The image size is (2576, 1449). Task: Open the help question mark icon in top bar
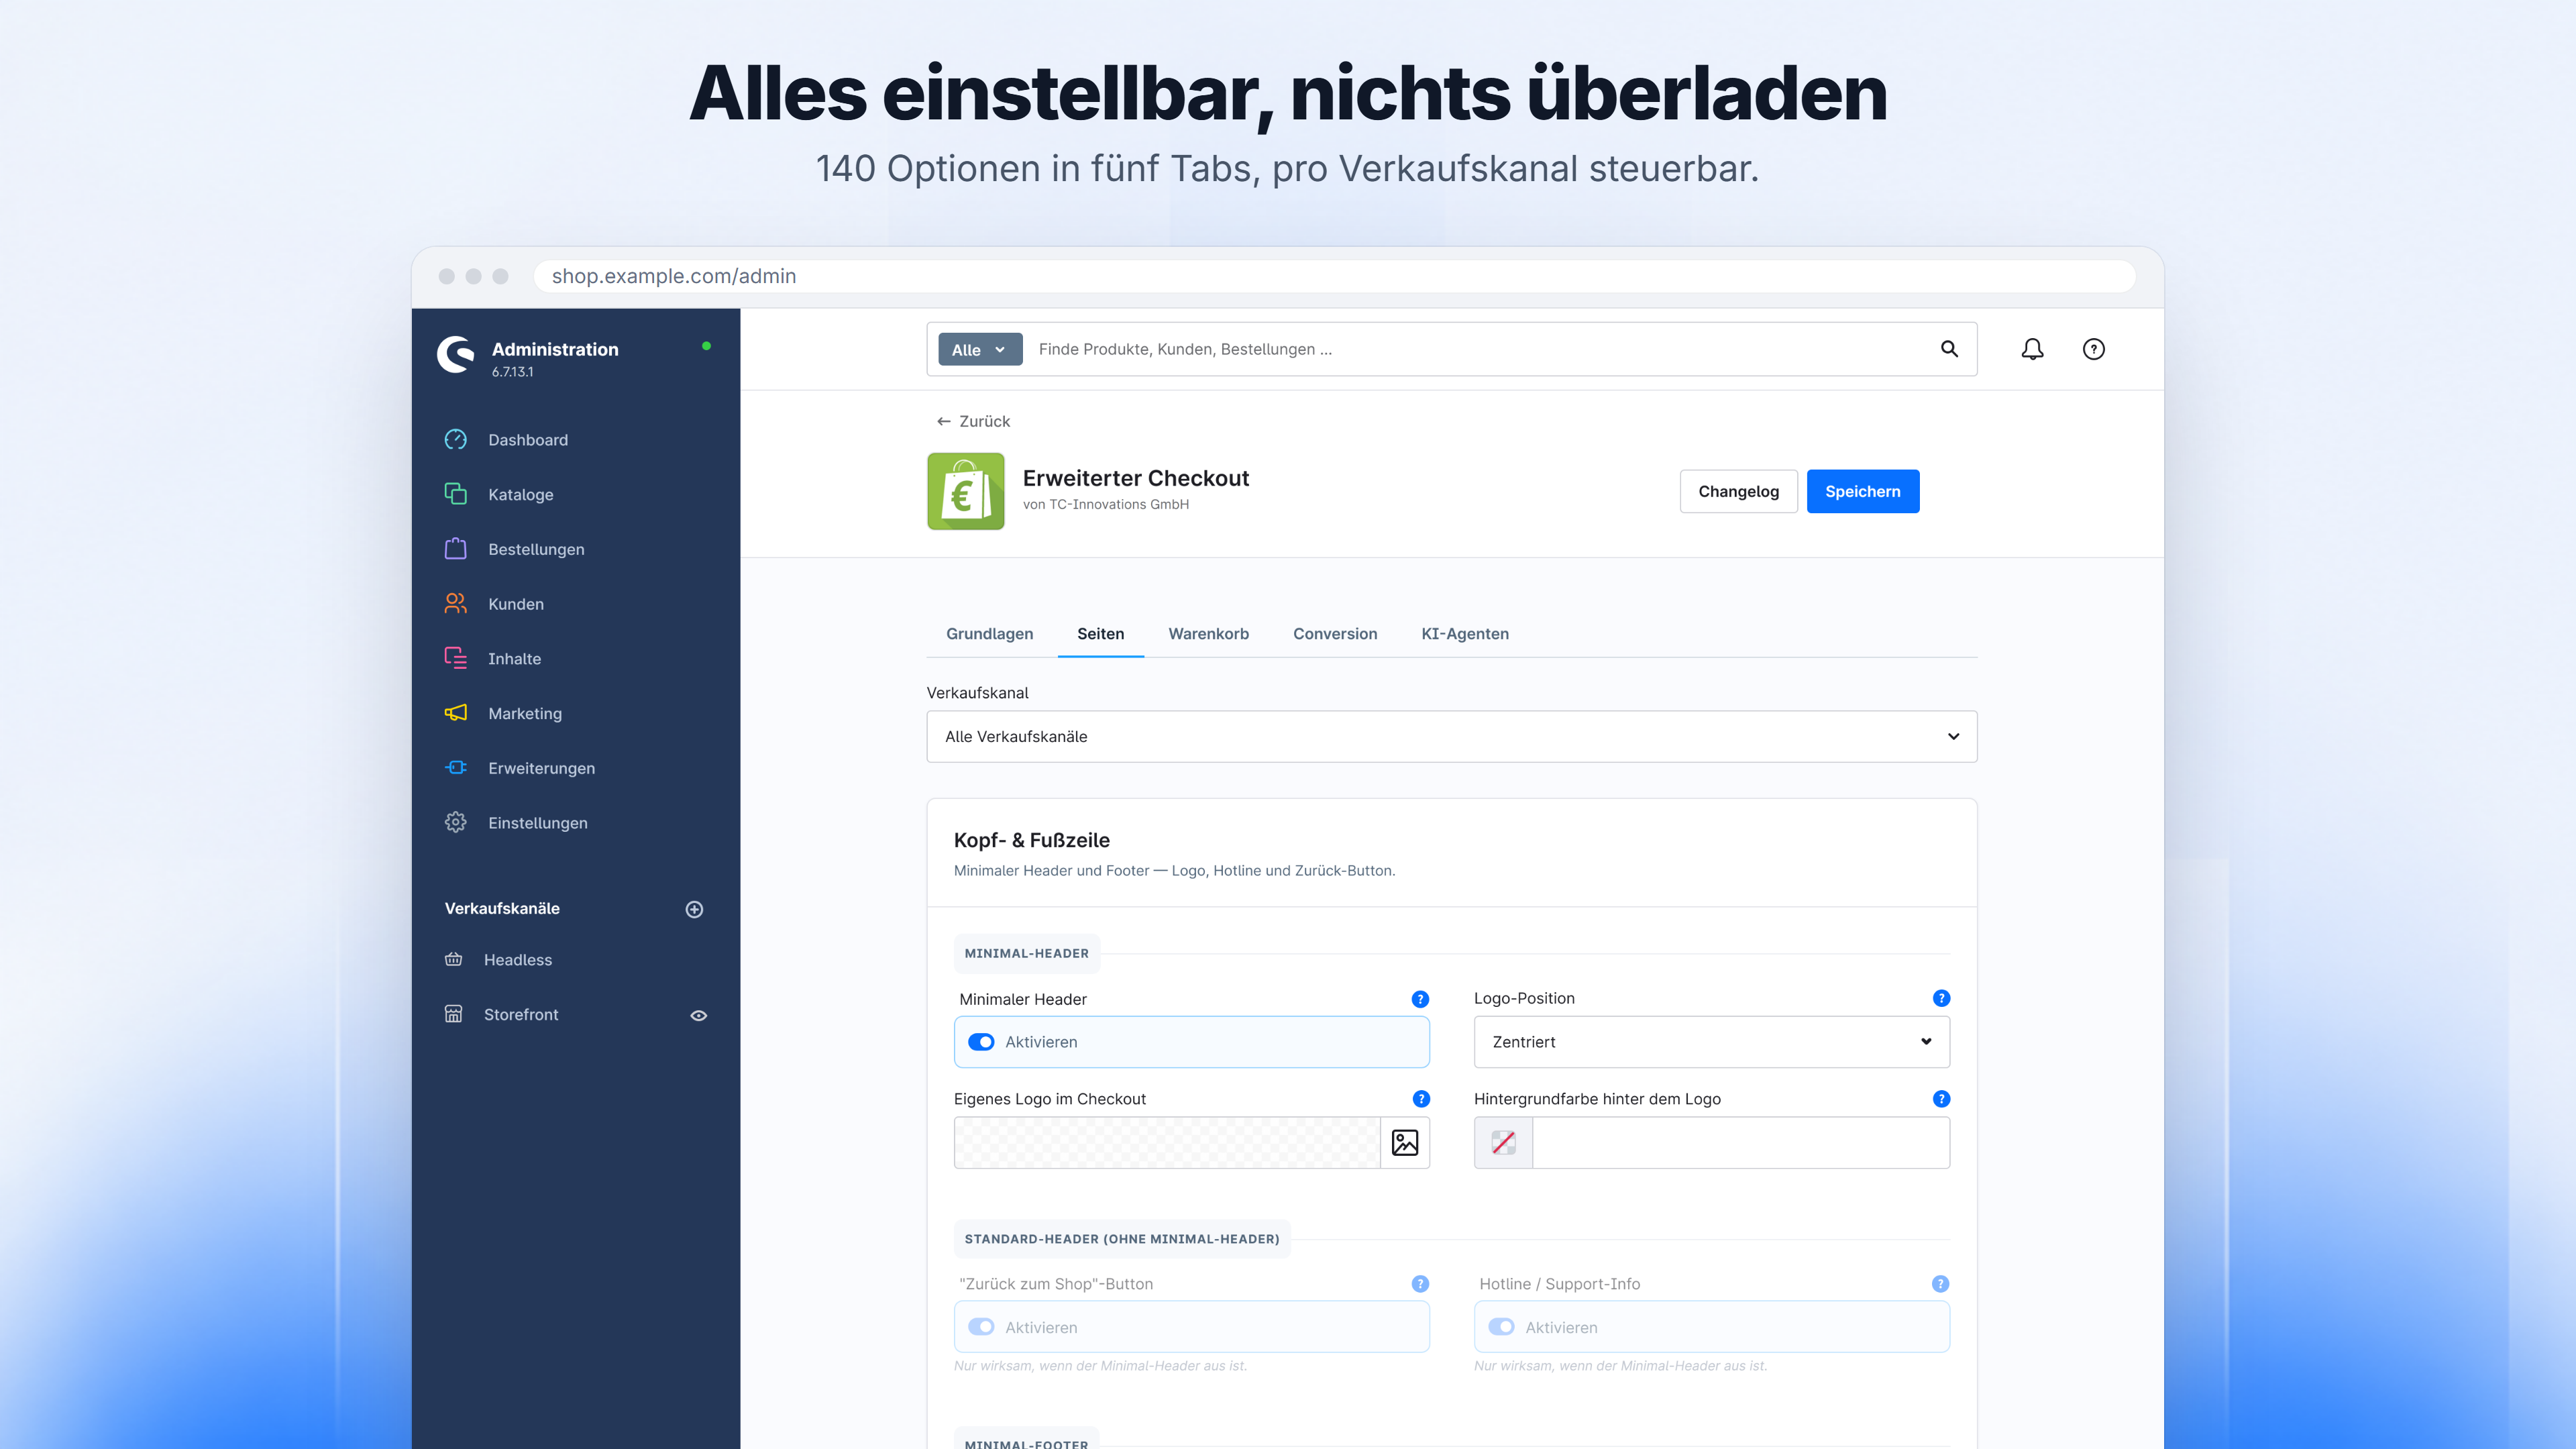point(2094,349)
